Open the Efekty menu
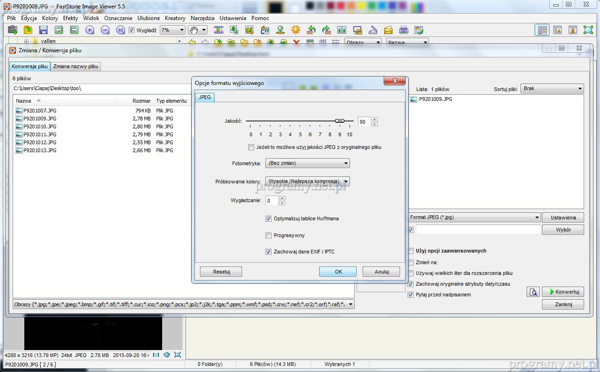The image size is (600, 372). click(71, 18)
